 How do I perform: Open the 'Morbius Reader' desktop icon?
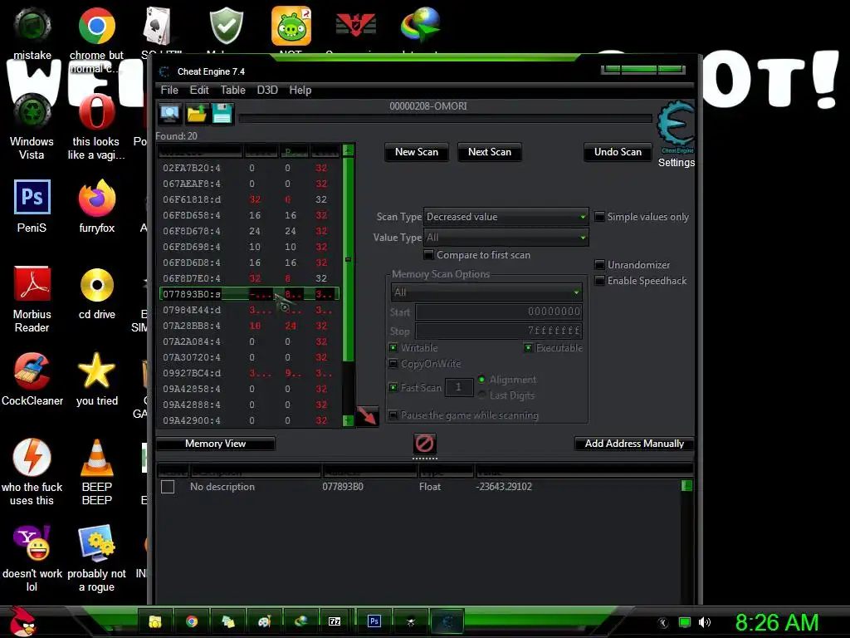coord(32,283)
